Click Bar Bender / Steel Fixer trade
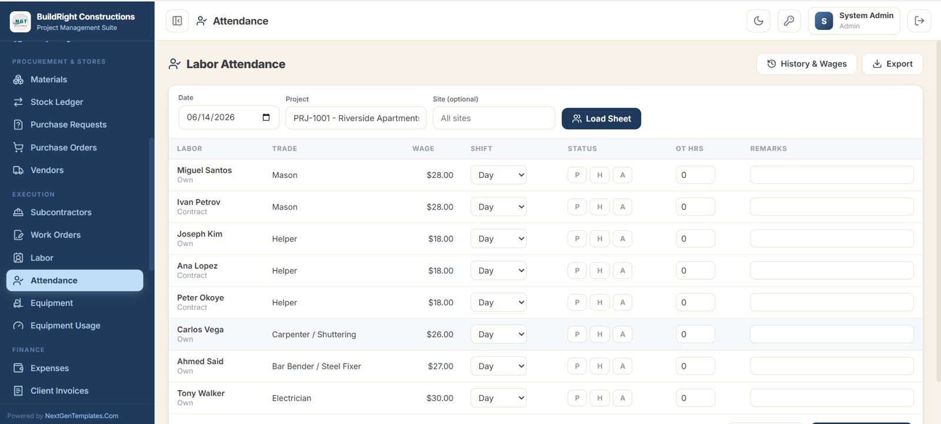 316,366
